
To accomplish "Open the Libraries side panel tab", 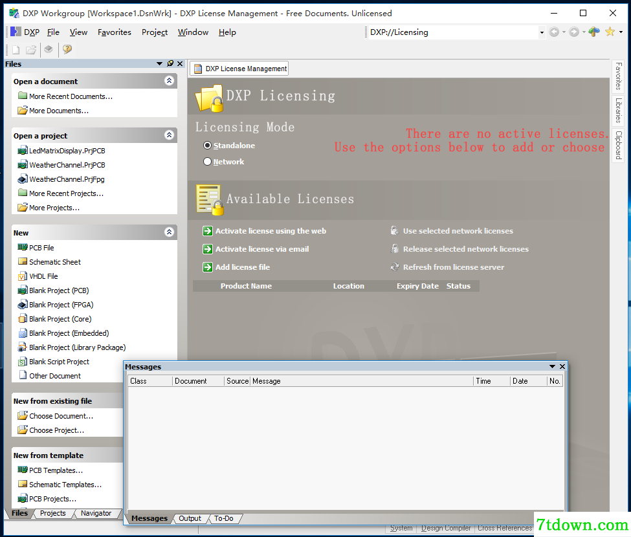I will (x=619, y=110).
